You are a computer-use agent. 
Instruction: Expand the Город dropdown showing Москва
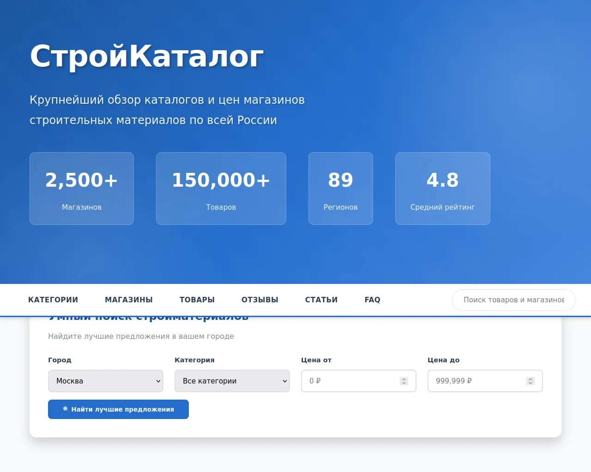click(x=106, y=381)
